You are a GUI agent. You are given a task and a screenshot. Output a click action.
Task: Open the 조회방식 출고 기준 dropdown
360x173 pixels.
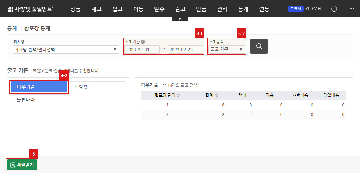pyautogui.click(x=226, y=49)
